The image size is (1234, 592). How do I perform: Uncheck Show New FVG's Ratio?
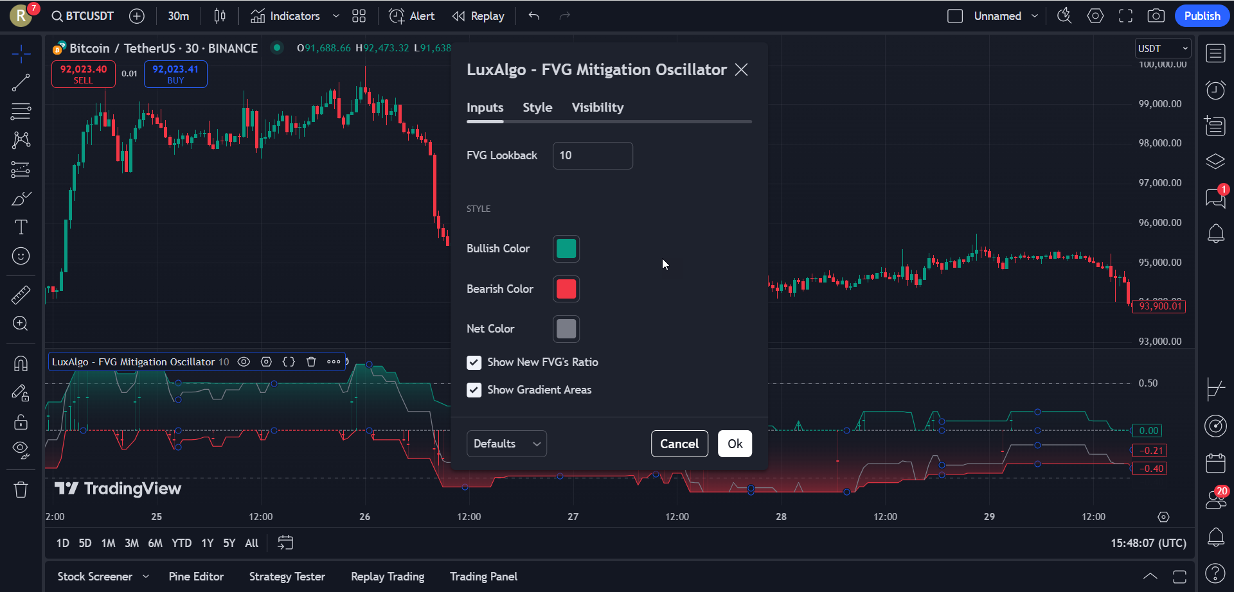coord(474,363)
